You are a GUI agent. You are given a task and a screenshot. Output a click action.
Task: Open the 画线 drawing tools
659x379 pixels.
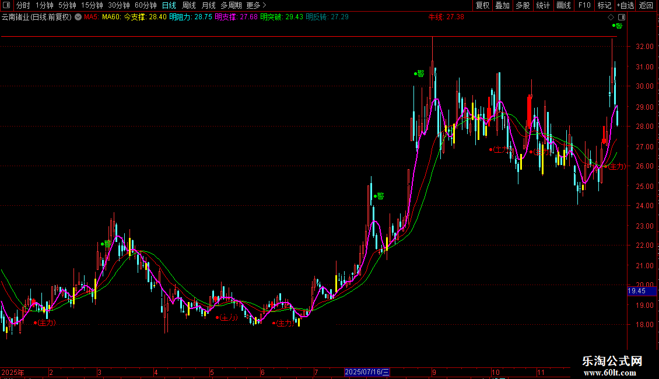tap(563, 5)
